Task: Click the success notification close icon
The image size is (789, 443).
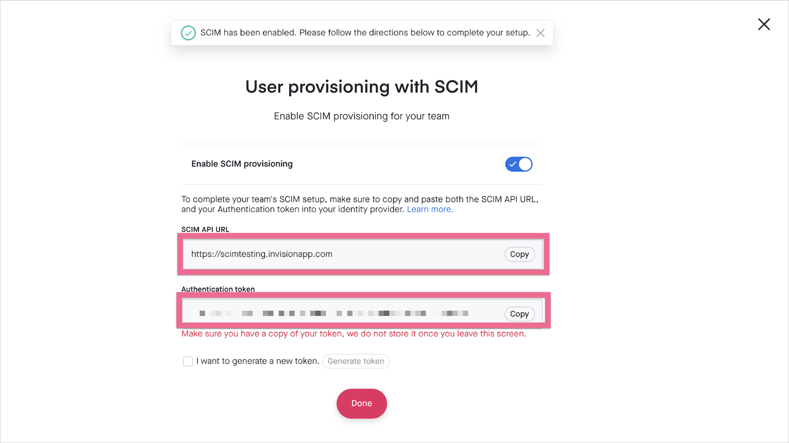Action: (540, 32)
